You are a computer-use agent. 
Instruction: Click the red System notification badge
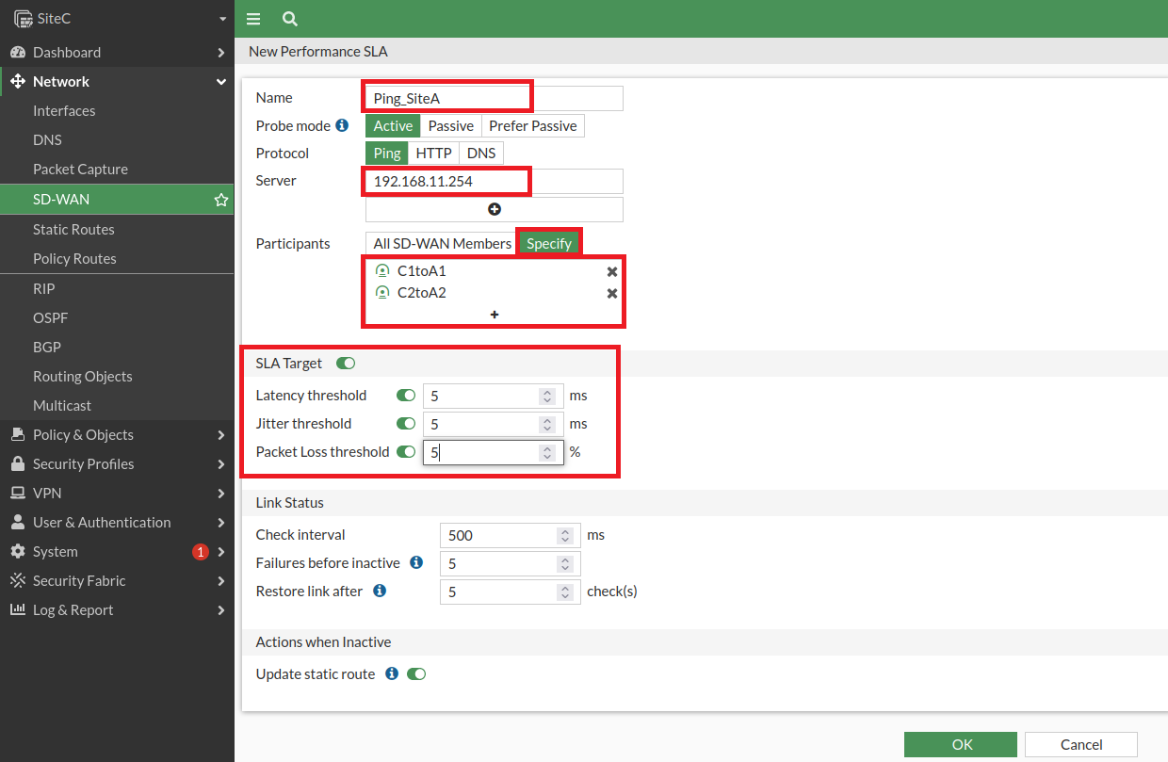pos(200,552)
